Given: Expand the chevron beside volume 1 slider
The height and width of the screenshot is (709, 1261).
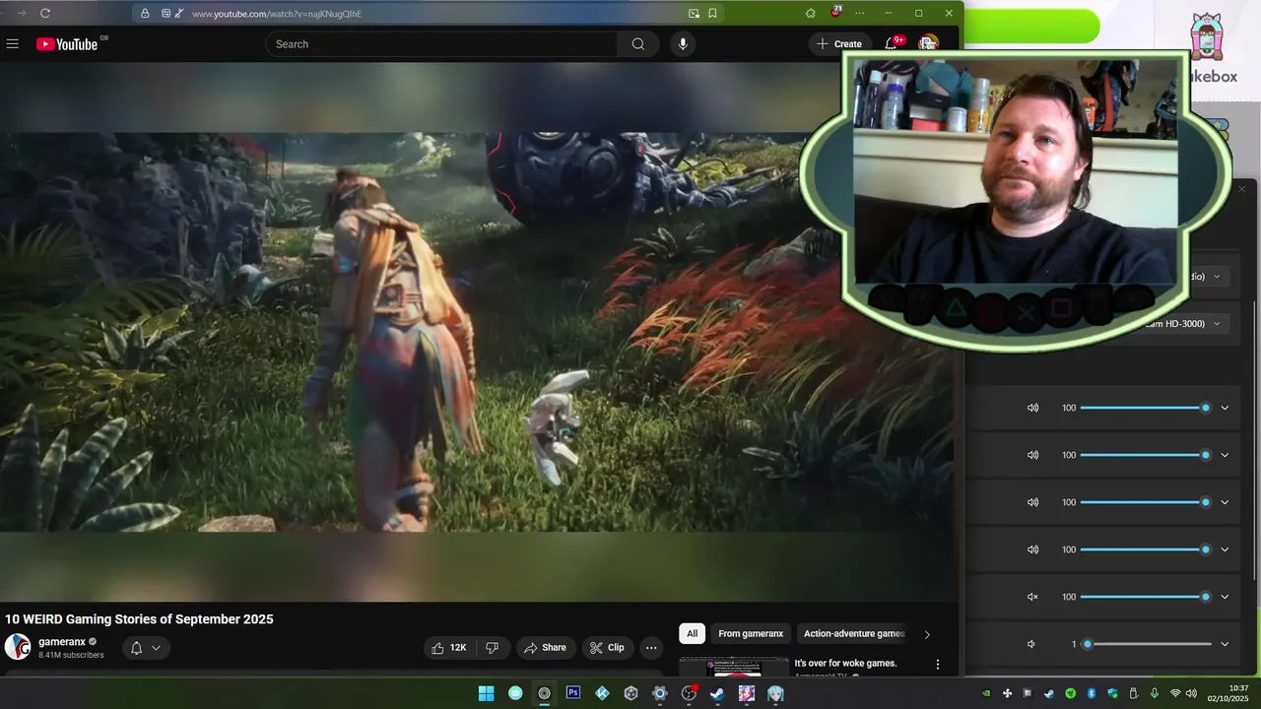Looking at the screenshot, I should (x=1225, y=644).
